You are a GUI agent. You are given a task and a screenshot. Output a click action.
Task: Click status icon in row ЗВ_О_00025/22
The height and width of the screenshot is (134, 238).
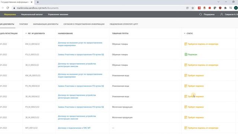[x=186, y=65]
